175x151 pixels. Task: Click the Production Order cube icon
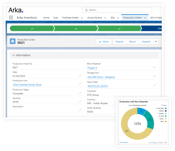point(13,41)
